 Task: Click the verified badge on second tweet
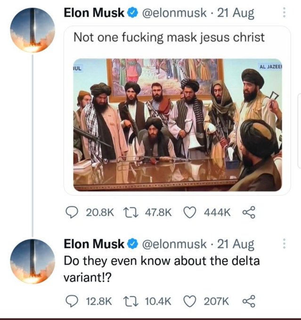[x=132, y=245]
